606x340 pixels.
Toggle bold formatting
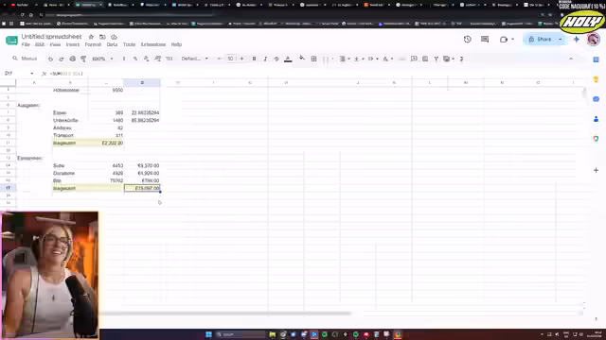click(254, 59)
